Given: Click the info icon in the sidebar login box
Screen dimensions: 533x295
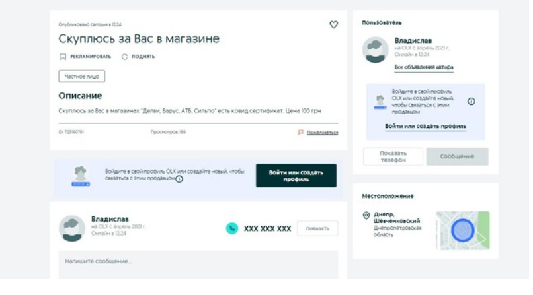Looking at the screenshot, I should [x=471, y=102].
